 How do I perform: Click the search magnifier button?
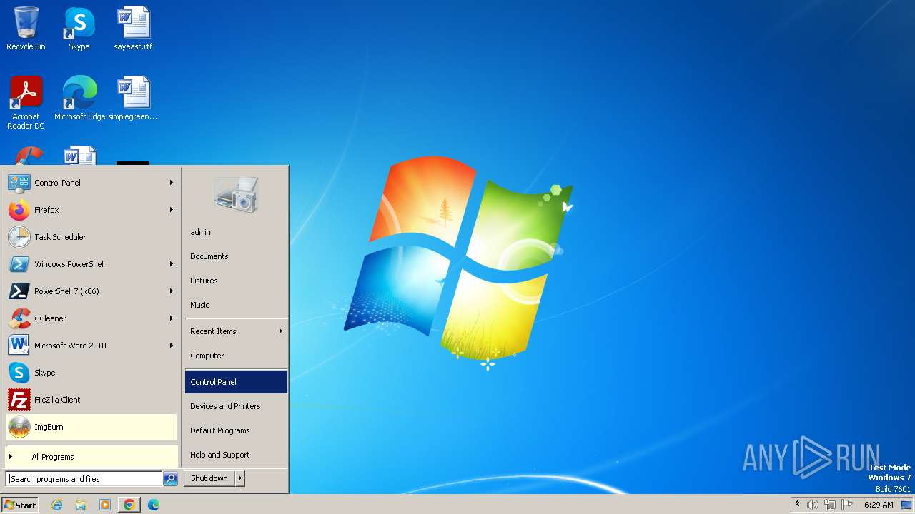(170, 479)
